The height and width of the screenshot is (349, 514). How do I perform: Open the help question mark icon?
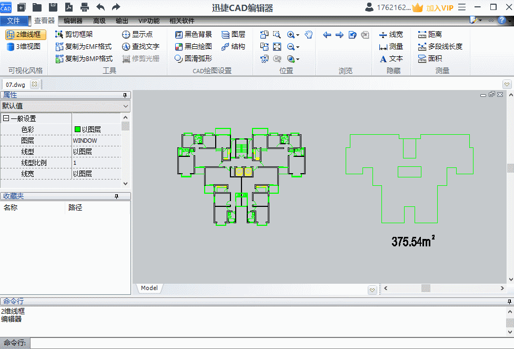tap(501, 20)
